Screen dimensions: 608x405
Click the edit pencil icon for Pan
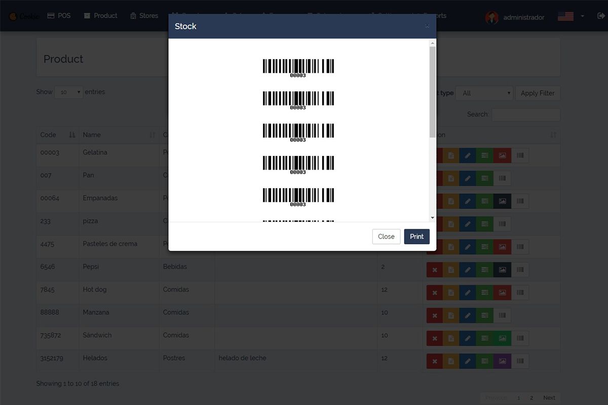[x=468, y=178]
